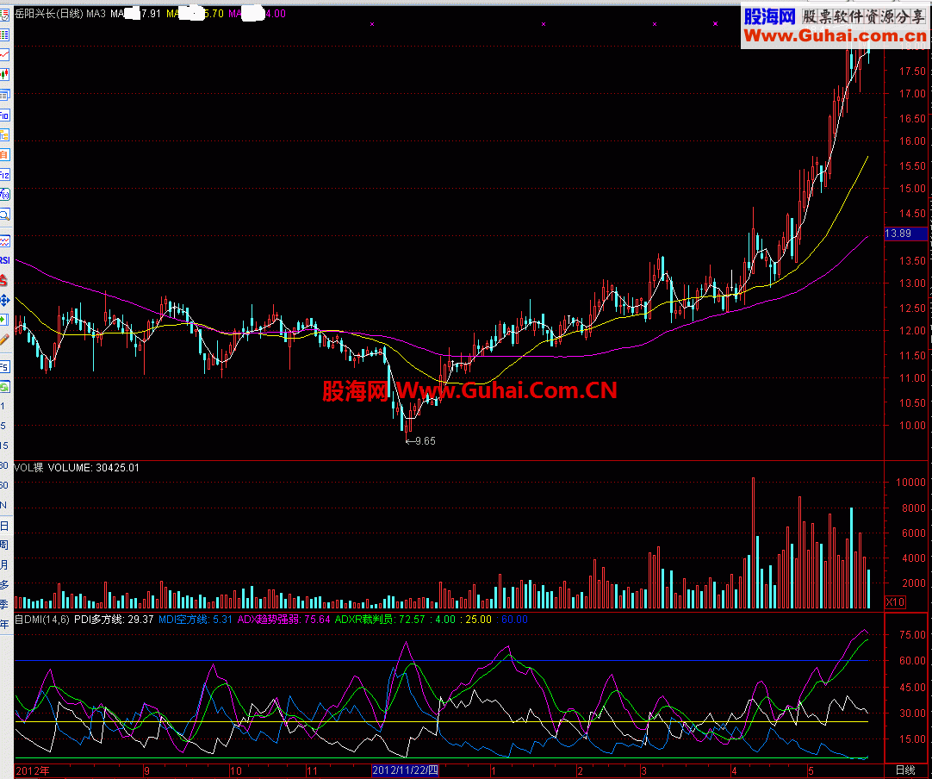Select the intraday line chart icon
Viewport: 932px width, 779px height.
[x=4, y=55]
